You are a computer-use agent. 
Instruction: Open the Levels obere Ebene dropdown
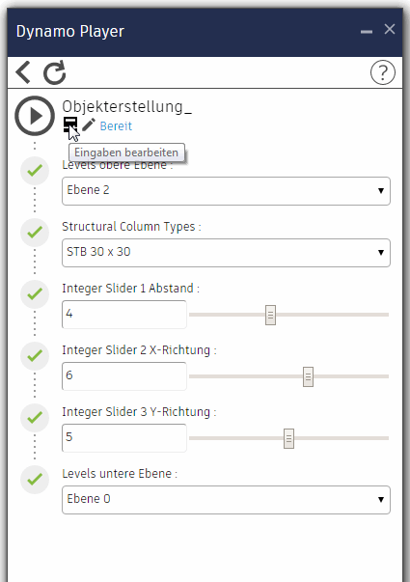[x=226, y=191]
